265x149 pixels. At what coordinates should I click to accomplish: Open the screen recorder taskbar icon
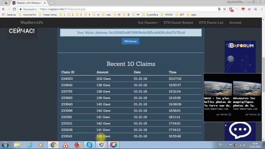point(113,145)
